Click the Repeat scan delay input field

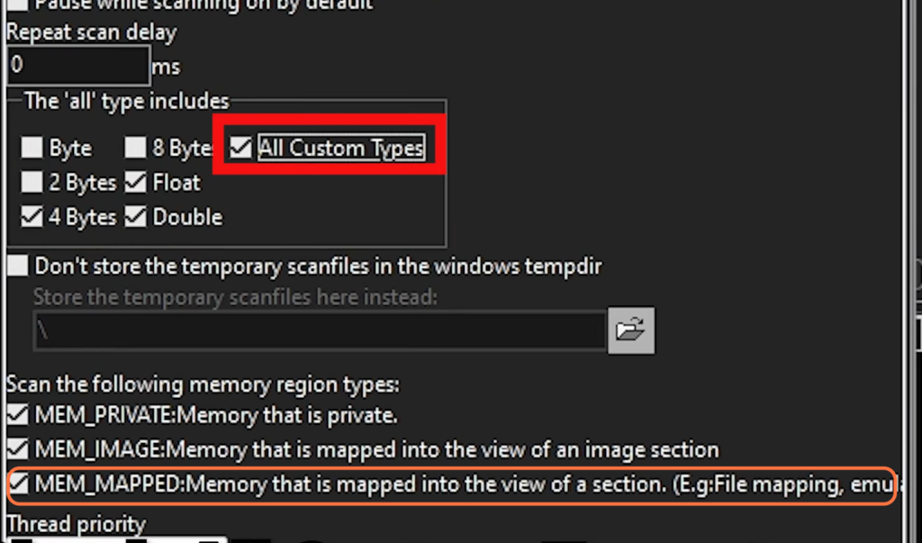click(79, 65)
